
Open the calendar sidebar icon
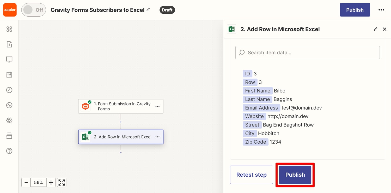tap(9, 75)
